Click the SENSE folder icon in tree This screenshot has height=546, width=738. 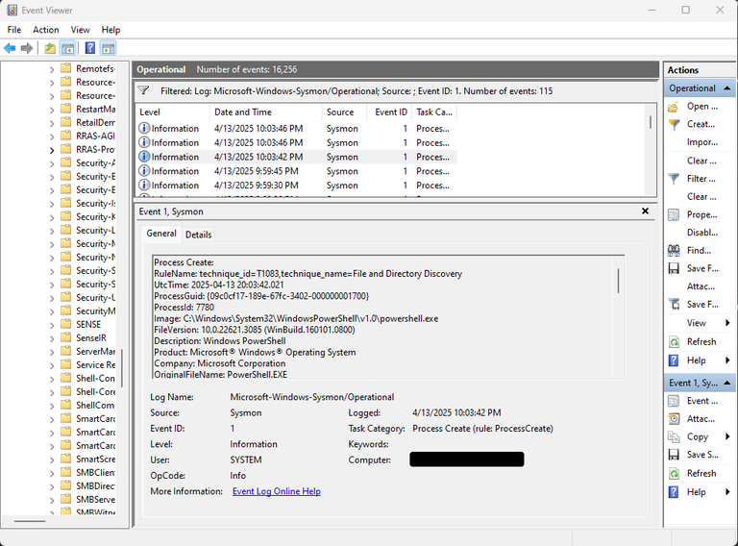coord(66,325)
